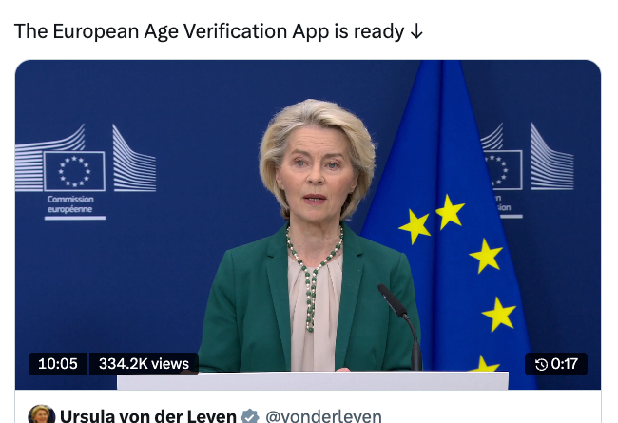Screen dimensions: 618x423
Task: Click the partially hidden Commission logo at right
Action: tap(527, 170)
